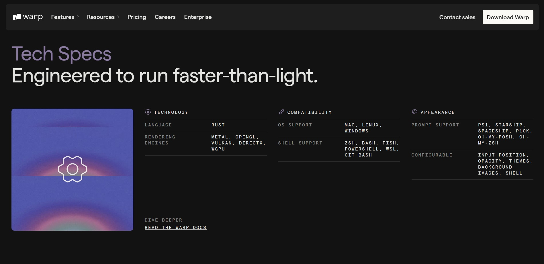Click Contact sales link
This screenshot has width=544, height=264.
(457, 17)
